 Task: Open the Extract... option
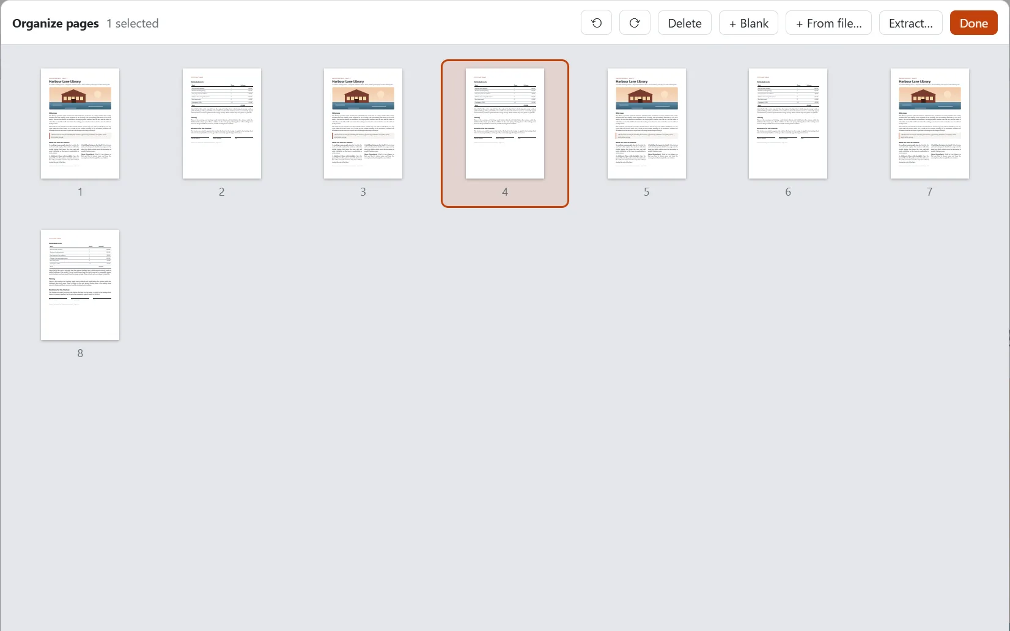pyautogui.click(x=910, y=23)
